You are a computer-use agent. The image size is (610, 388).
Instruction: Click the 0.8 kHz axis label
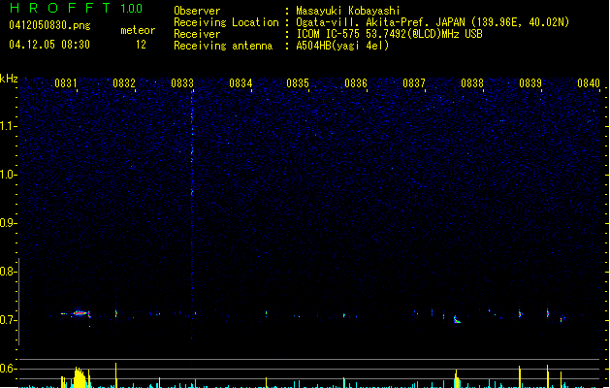click(x=8, y=272)
